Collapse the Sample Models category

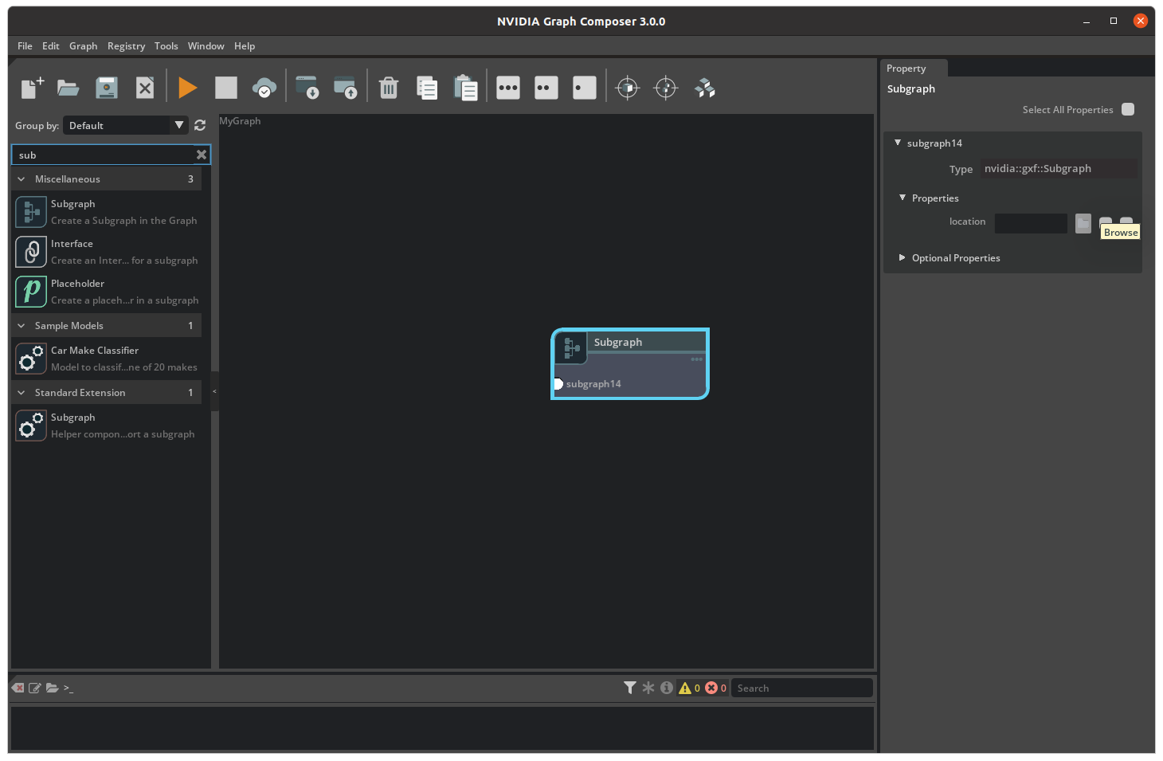[x=22, y=326]
